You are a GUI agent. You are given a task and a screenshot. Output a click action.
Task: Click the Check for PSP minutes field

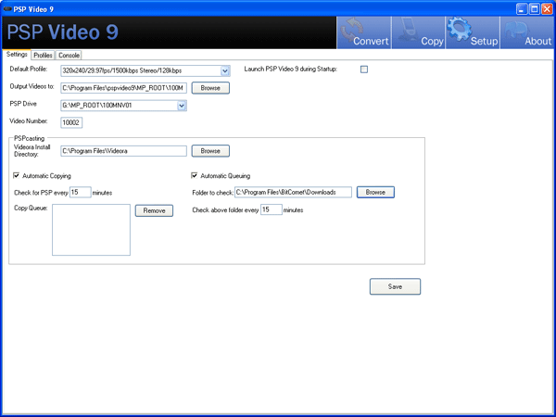tap(80, 192)
